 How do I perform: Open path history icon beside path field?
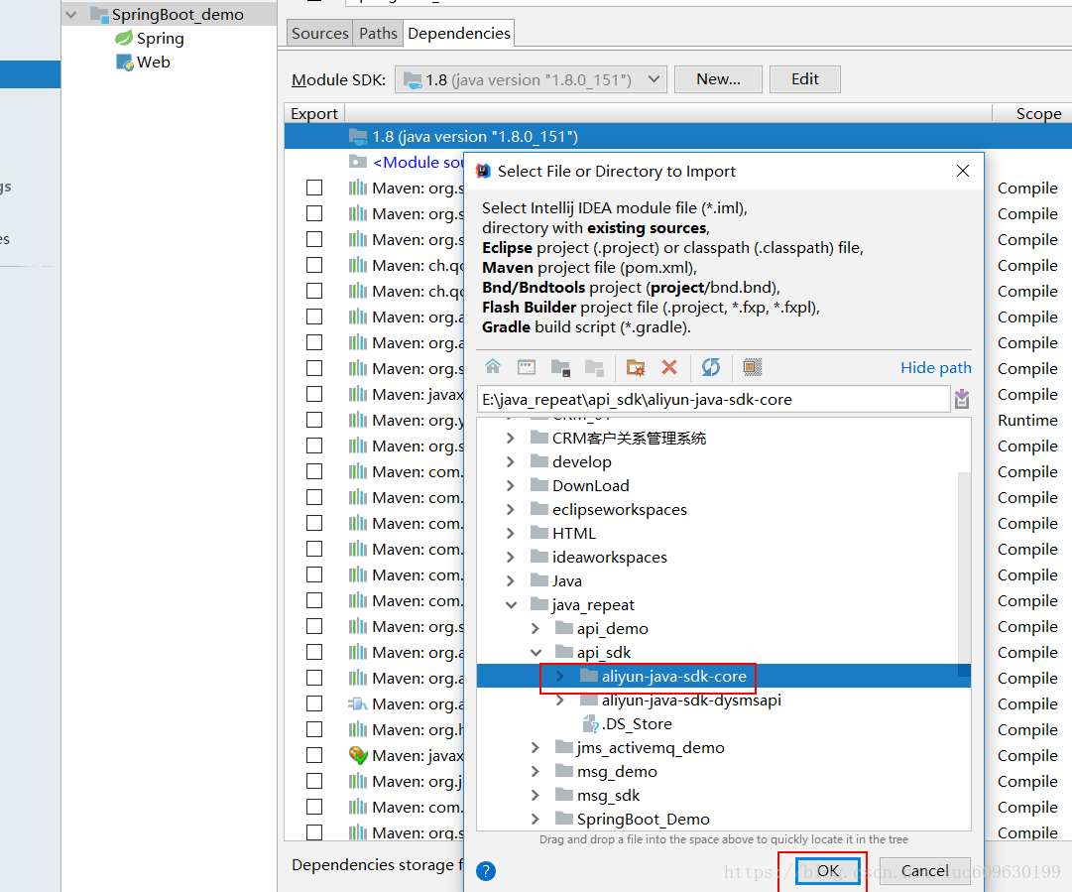962,399
